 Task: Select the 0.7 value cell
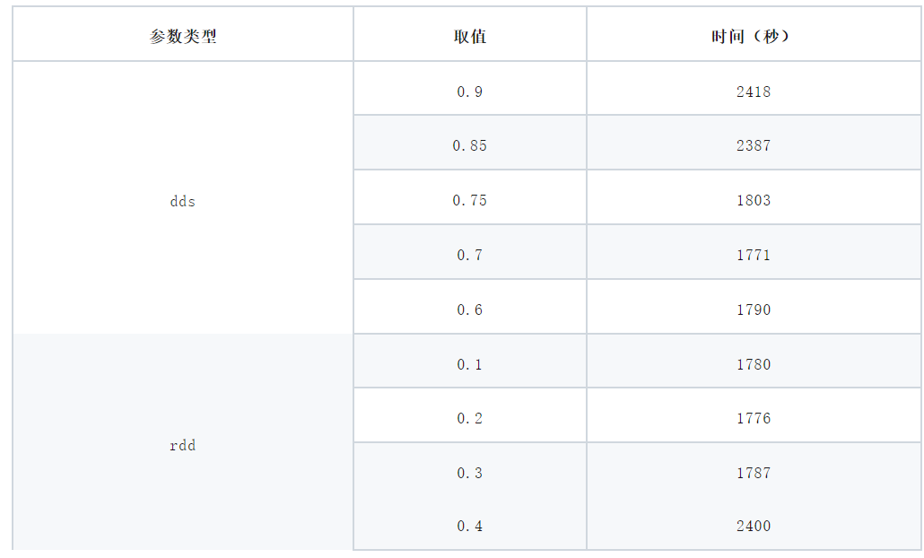[470, 255]
